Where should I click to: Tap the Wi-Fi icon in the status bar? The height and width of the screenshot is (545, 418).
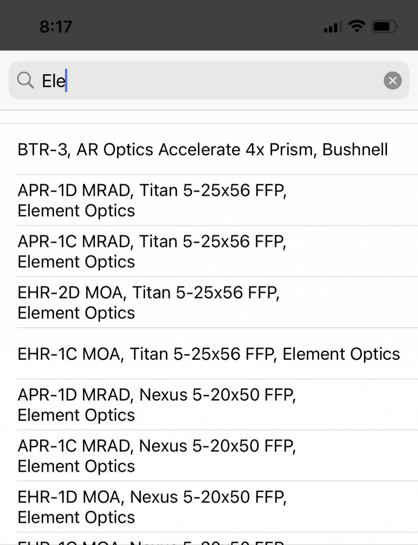[x=357, y=27]
